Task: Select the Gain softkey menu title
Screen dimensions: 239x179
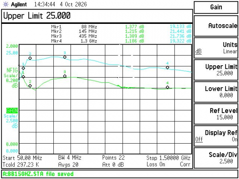Action: pyautogui.click(x=216, y=7)
